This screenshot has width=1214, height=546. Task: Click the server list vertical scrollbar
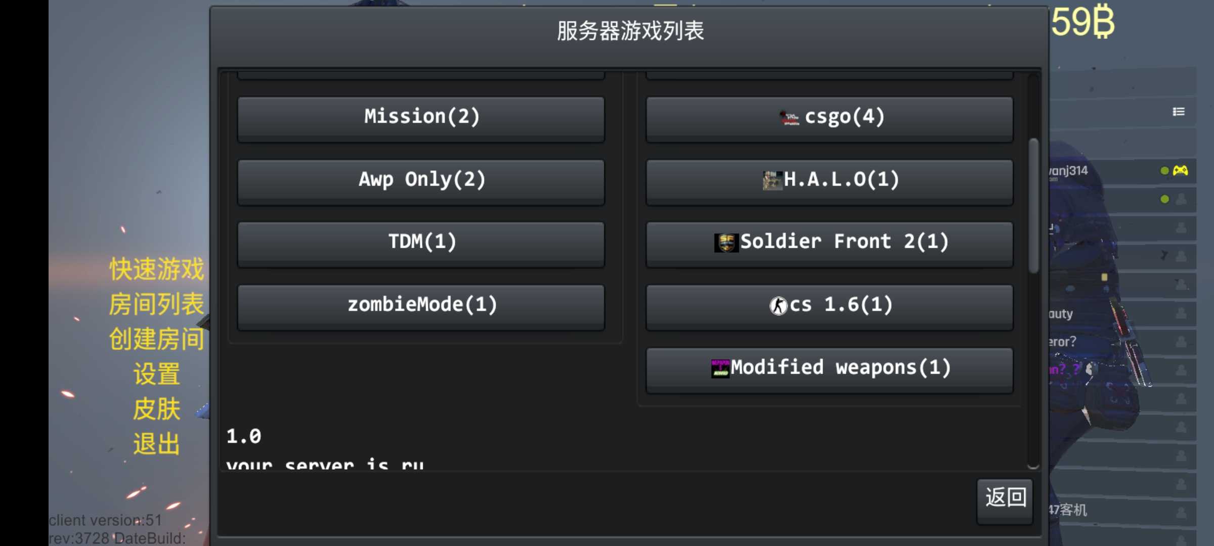click(1033, 205)
